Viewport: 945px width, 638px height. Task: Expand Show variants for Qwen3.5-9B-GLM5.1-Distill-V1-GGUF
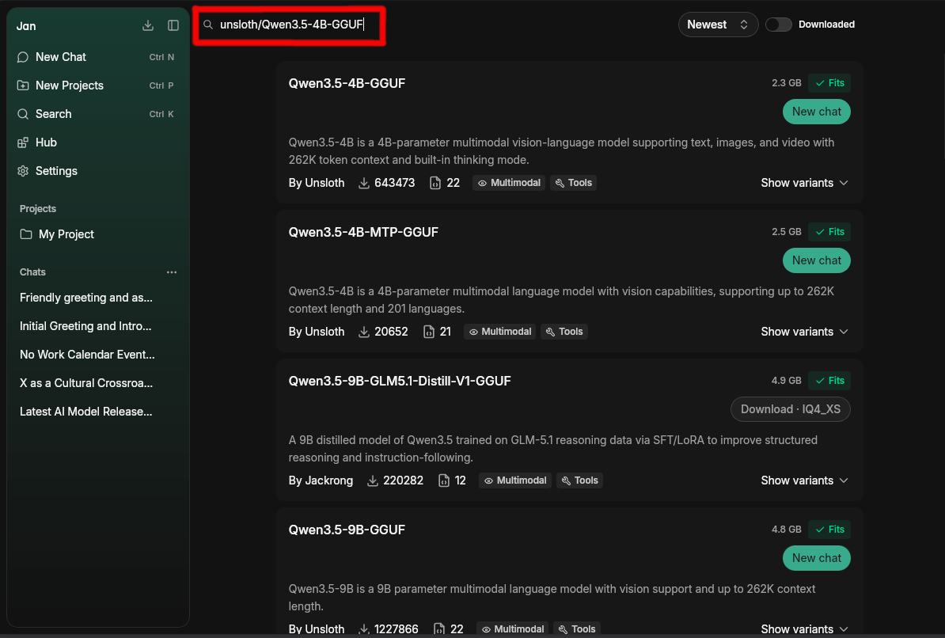pos(804,480)
